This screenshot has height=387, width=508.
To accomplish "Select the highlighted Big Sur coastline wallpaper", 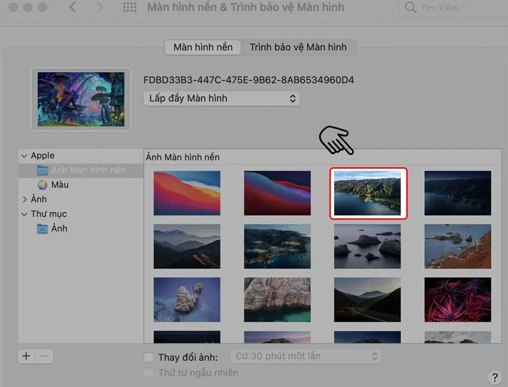I will 368,193.
